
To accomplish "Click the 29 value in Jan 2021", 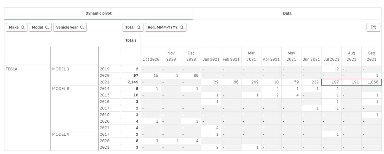I will click(x=211, y=82).
